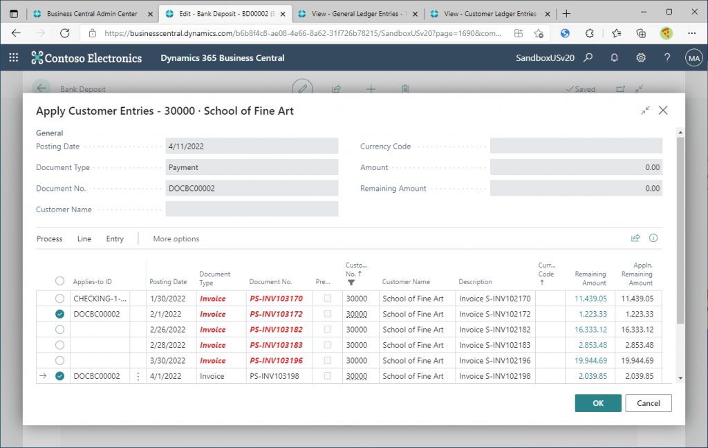This screenshot has height=448, width=708.
Task: Open row options for PS-INV103198 entry
Action: point(138,376)
